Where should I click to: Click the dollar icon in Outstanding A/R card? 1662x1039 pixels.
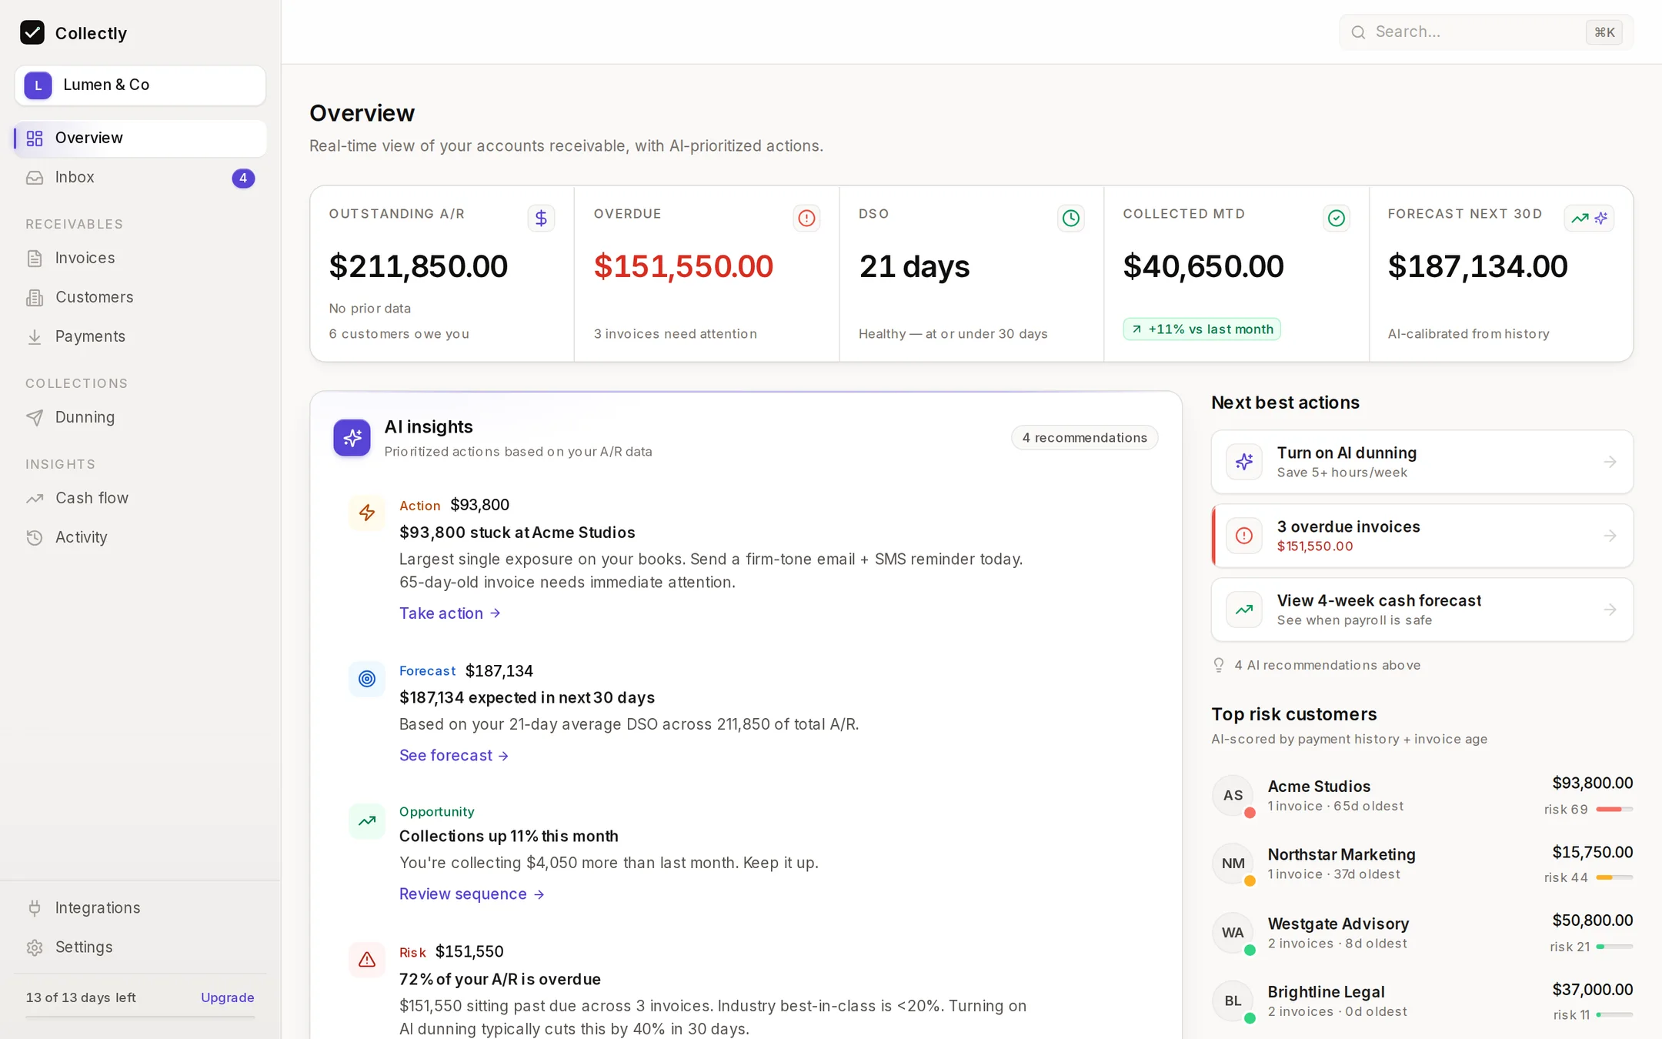click(x=541, y=219)
